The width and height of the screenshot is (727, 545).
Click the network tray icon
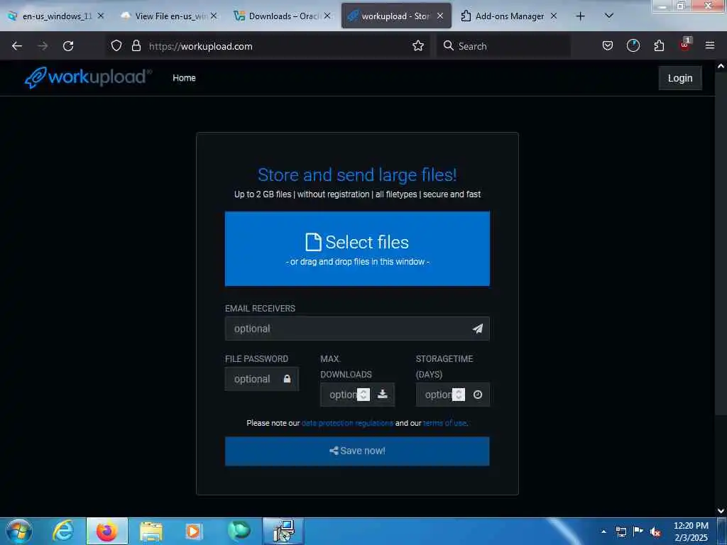coord(621,532)
